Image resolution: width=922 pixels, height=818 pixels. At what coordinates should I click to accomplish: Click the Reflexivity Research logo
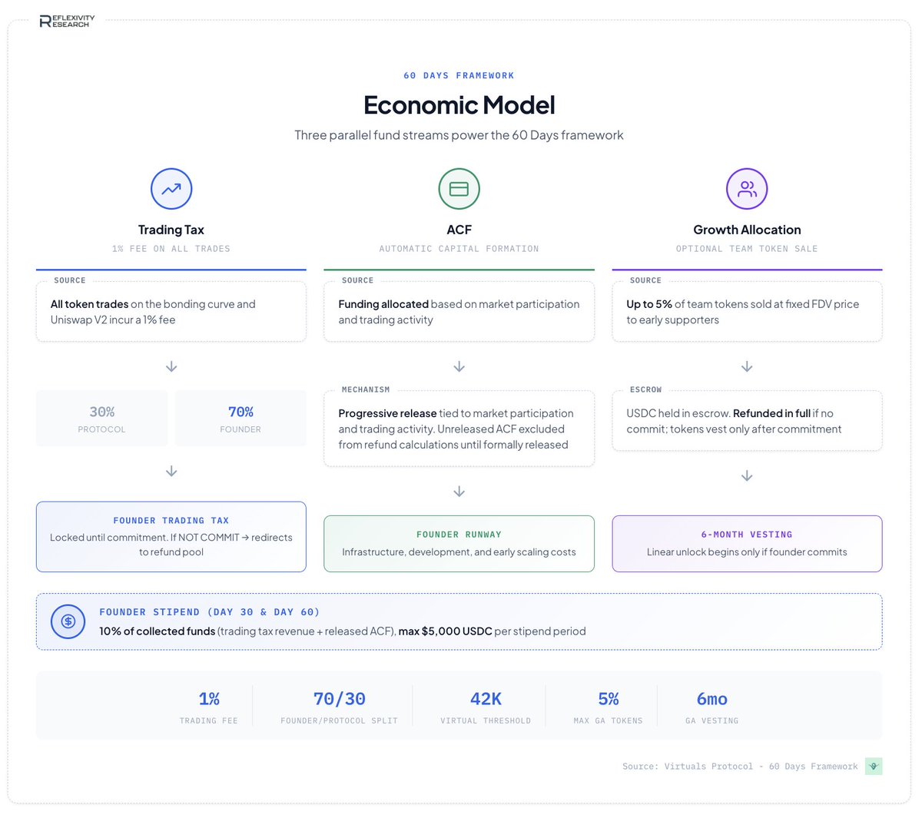67,21
